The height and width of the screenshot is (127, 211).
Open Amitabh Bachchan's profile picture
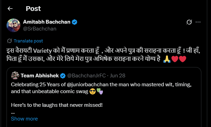(13, 25)
